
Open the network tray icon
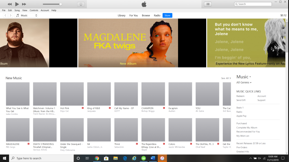[264, 158]
